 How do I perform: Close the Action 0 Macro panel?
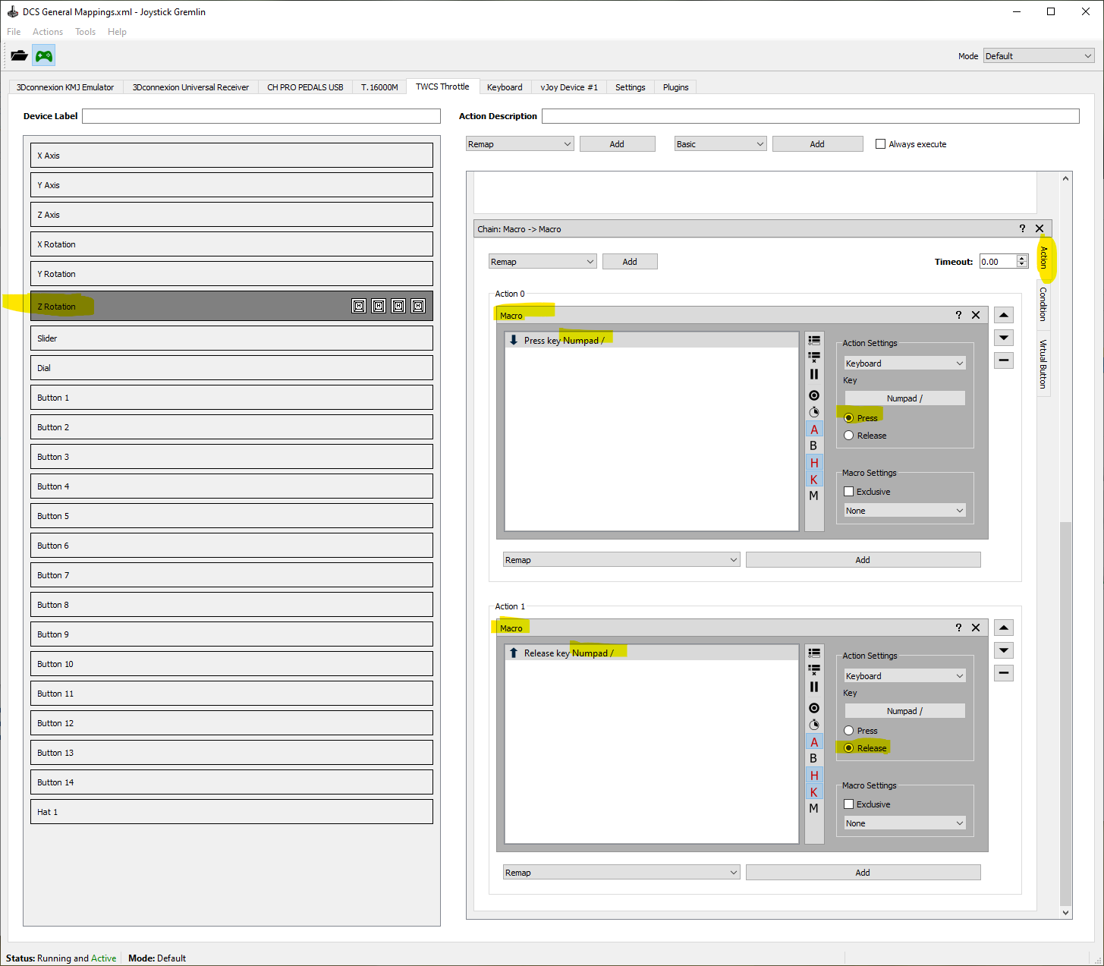(x=976, y=315)
